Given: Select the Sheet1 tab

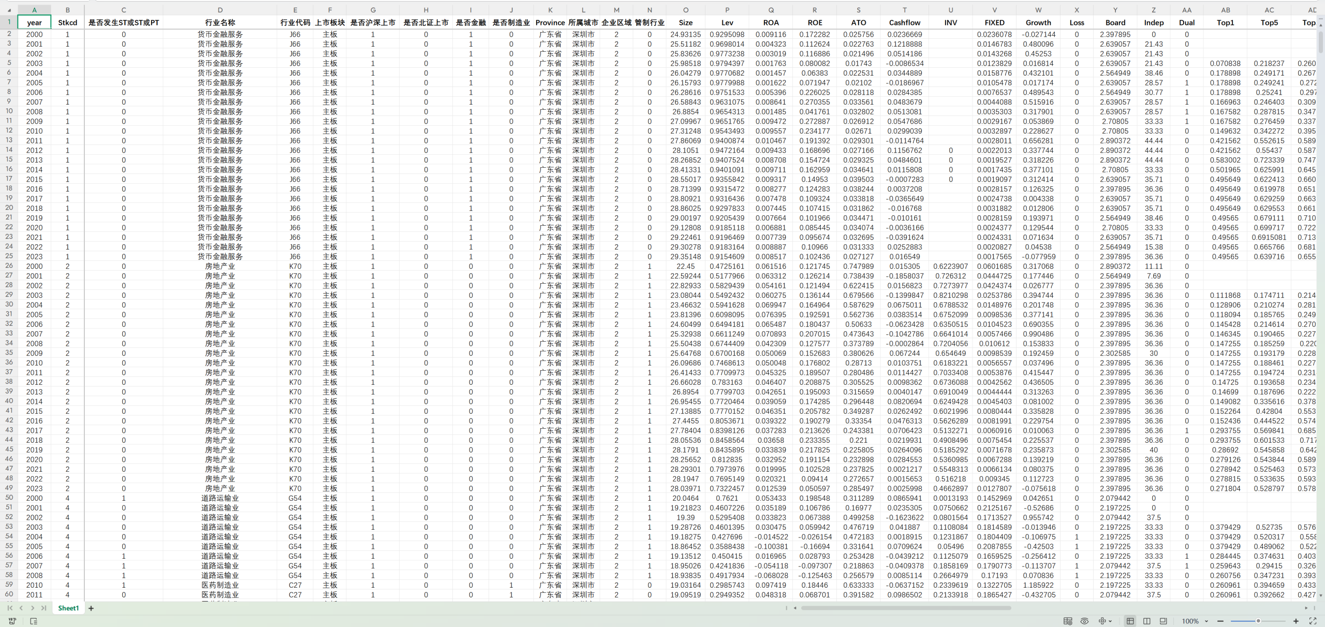Looking at the screenshot, I should point(68,608).
